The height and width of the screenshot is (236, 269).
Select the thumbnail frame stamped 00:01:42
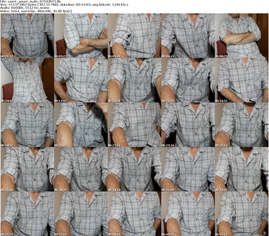tap(27, 36)
